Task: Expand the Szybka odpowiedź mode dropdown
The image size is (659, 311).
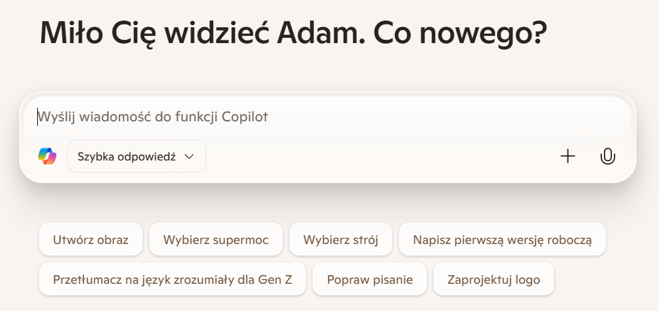Action: [137, 156]
